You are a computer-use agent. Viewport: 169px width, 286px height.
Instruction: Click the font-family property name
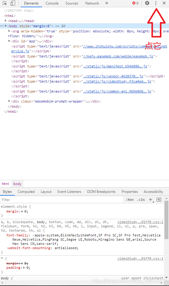click(x=17, y=235)
